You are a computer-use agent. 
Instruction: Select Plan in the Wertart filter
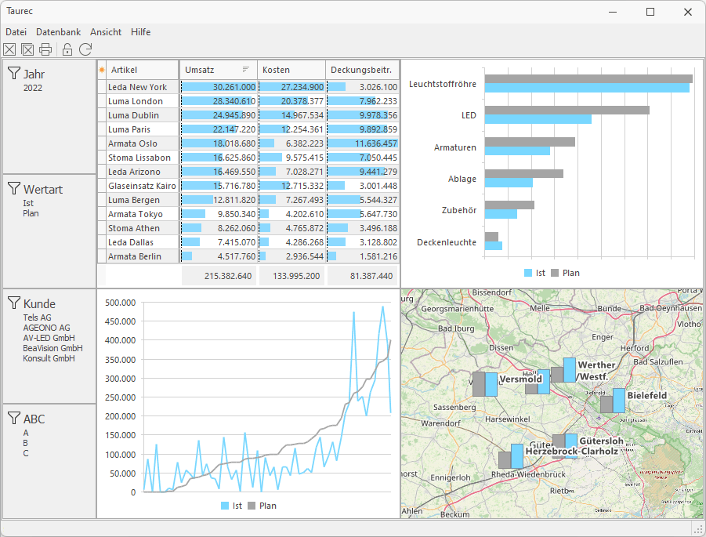coord(31,213)
